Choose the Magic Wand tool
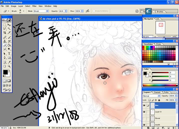Viewport: 179px width, 129px height. pyautogui.click(x=9, y=29)
